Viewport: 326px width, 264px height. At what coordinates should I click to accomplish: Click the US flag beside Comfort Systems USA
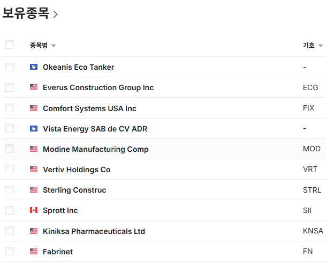coord(34,108)
